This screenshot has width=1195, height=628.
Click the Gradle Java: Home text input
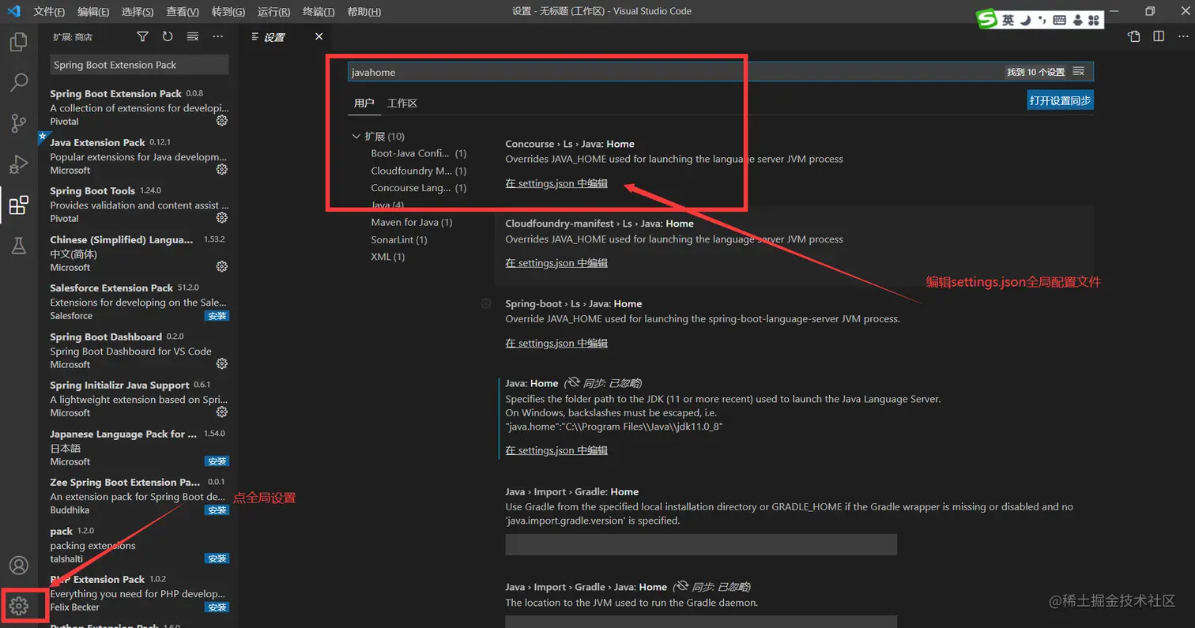(701, 622)
